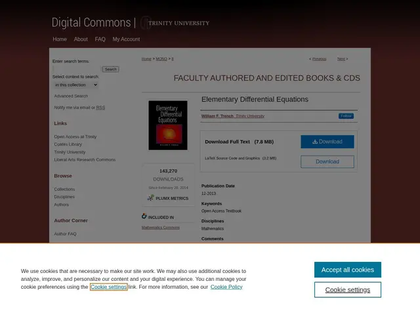Click the Cookie settings button
420x315 pixels.
[347, 289]
